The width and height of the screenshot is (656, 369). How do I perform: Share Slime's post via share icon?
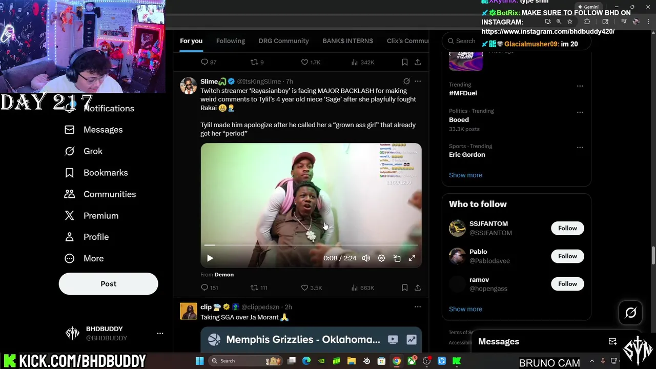[x=418, y=288]
